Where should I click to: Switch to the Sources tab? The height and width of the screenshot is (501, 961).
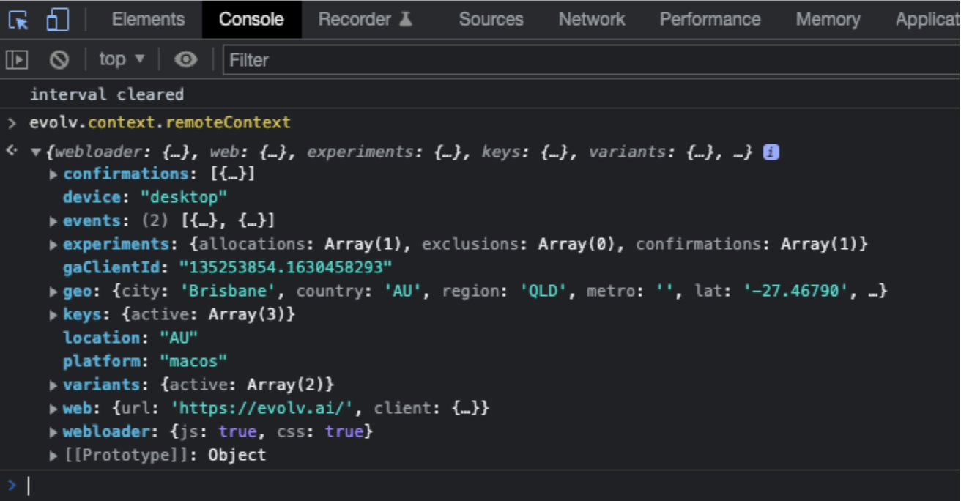491,20
